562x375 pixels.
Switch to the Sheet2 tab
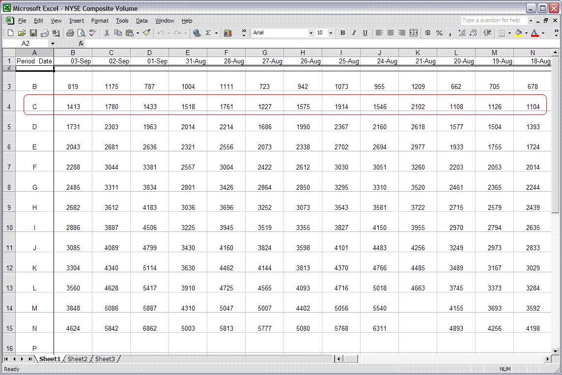click(78, 359)
